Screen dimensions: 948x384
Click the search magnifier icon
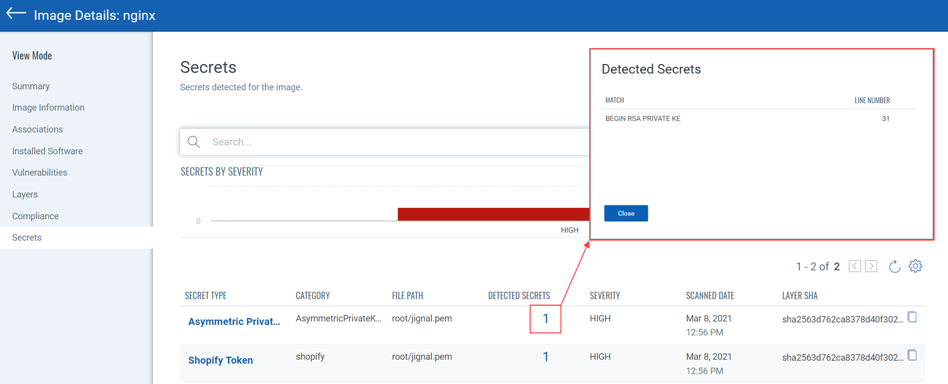pos(194,142)
